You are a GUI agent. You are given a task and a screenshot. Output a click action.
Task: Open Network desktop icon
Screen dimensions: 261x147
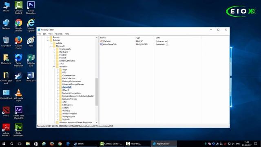point(6,24)
